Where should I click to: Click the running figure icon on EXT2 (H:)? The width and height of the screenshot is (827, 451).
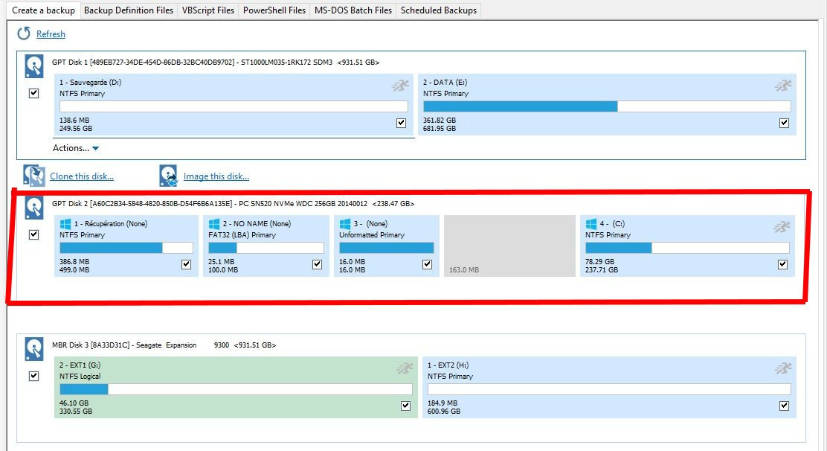pos(783,368)
